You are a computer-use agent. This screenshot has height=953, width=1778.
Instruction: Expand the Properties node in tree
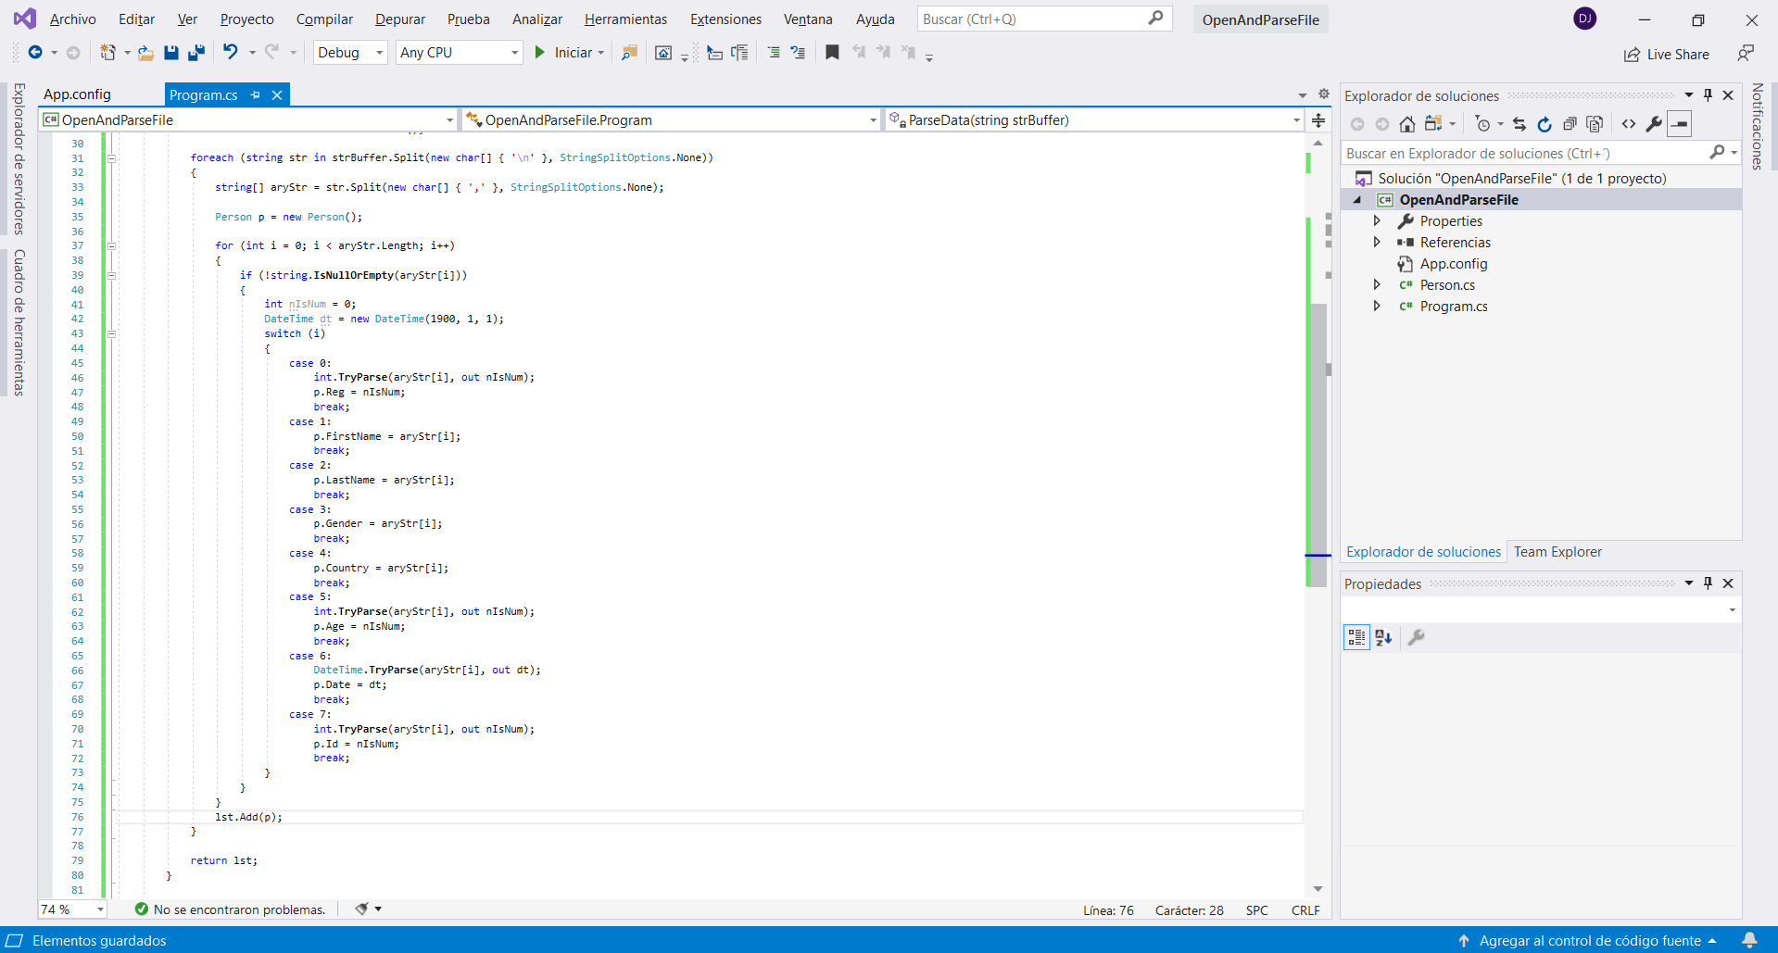(1377, 221)
